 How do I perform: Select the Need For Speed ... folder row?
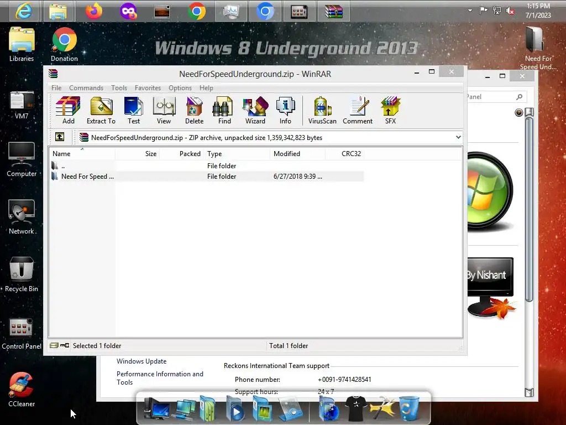pyautogui.click(x=207, y=177)
